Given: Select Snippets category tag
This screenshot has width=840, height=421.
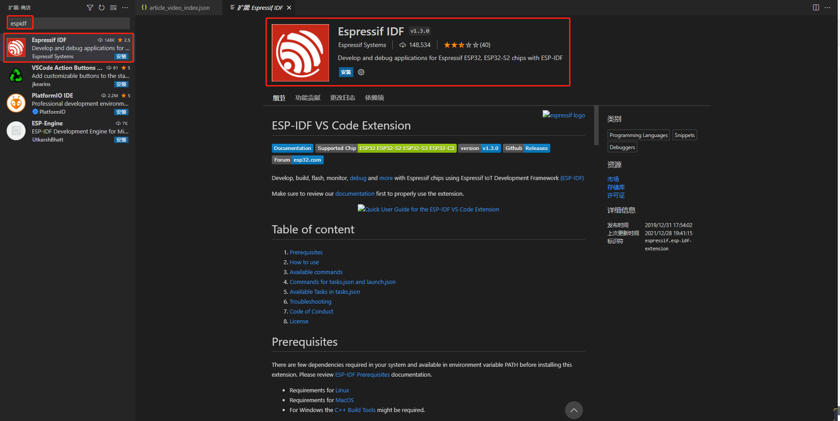Looking at the screenshot, I should tap(685, 135).
